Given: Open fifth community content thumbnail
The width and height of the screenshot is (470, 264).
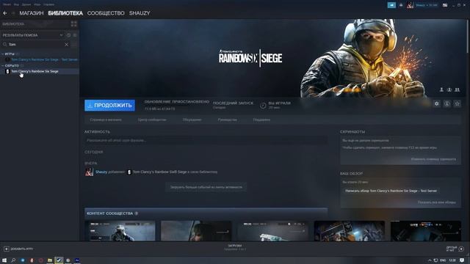Looking at the screenshot, I should pos(426,231).
